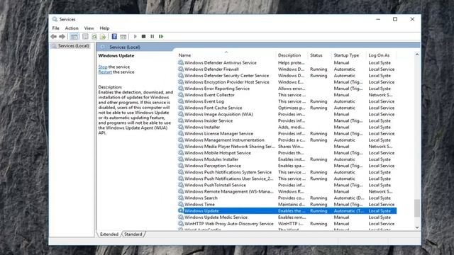Viewport: 454px width, 255px height.
Task: Sort by the Name column header
Action: [226, 55]
